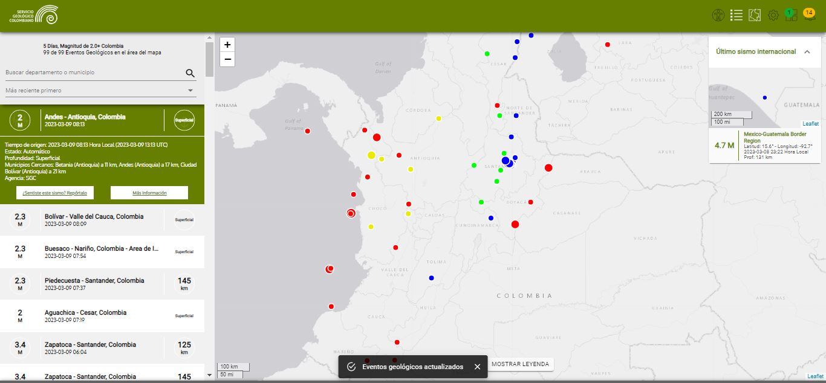Open the events list icon in the top bar

pyautogui.click(x=737, y=15)
